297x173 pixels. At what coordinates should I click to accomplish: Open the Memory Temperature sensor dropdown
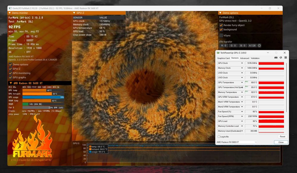click(242, 92)
